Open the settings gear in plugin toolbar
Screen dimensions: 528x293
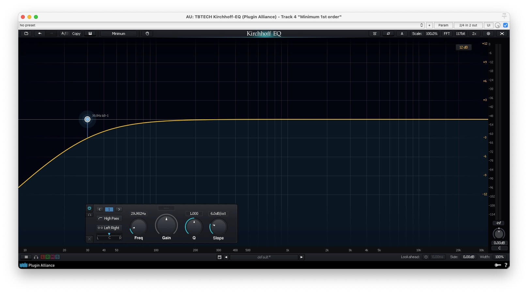(x=488, y=34)
